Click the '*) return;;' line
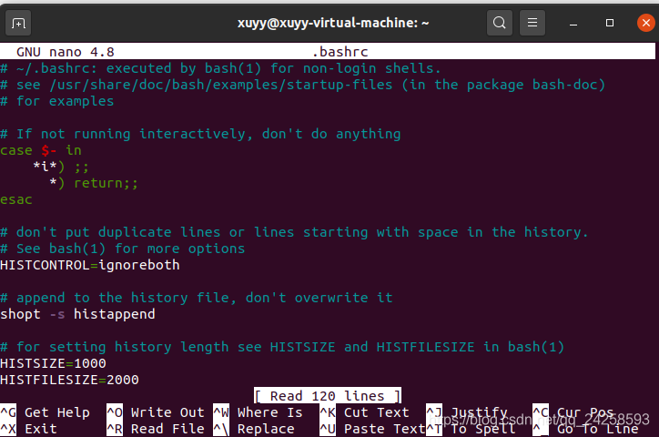 94,183
